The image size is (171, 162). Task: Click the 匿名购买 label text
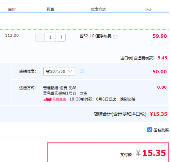pos(161,130)
